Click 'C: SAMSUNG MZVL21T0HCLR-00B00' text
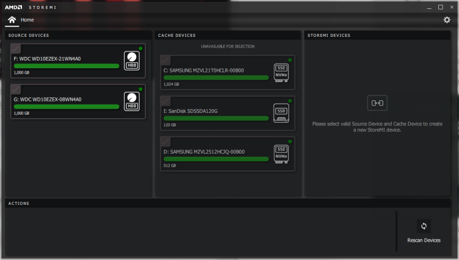This screenshot has width=459, height=260. pyautogui.click(x=204, y=71)
